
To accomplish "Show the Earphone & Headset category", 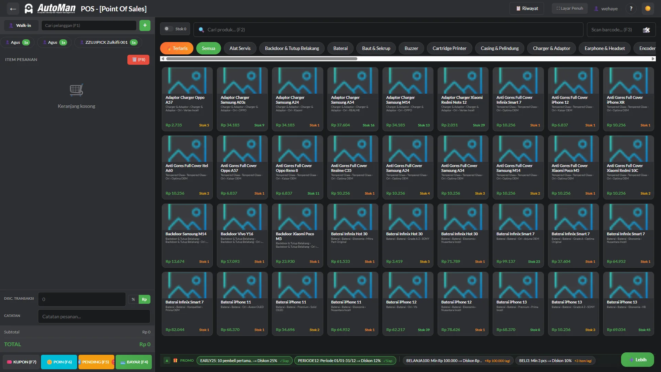I will click(x=605, y=48).
